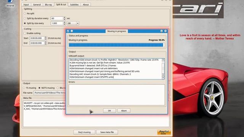Viewport: 244px width, 137px height.
Task: Adjust the split size spinner arrows
Action: point(64,23)
